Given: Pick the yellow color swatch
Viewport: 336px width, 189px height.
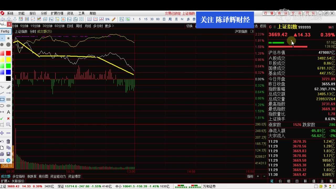Looking at the screenshot, I should coord(8,60).
